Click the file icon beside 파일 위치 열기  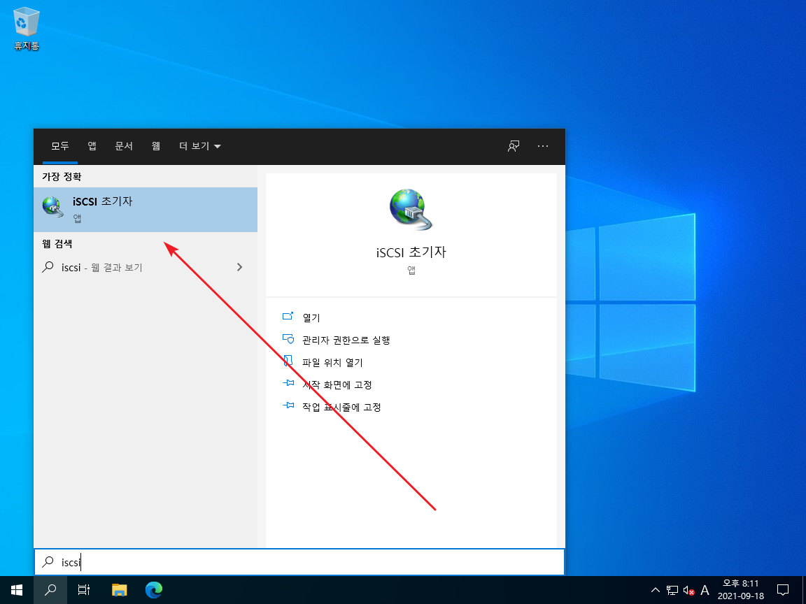tap(288, 361)
